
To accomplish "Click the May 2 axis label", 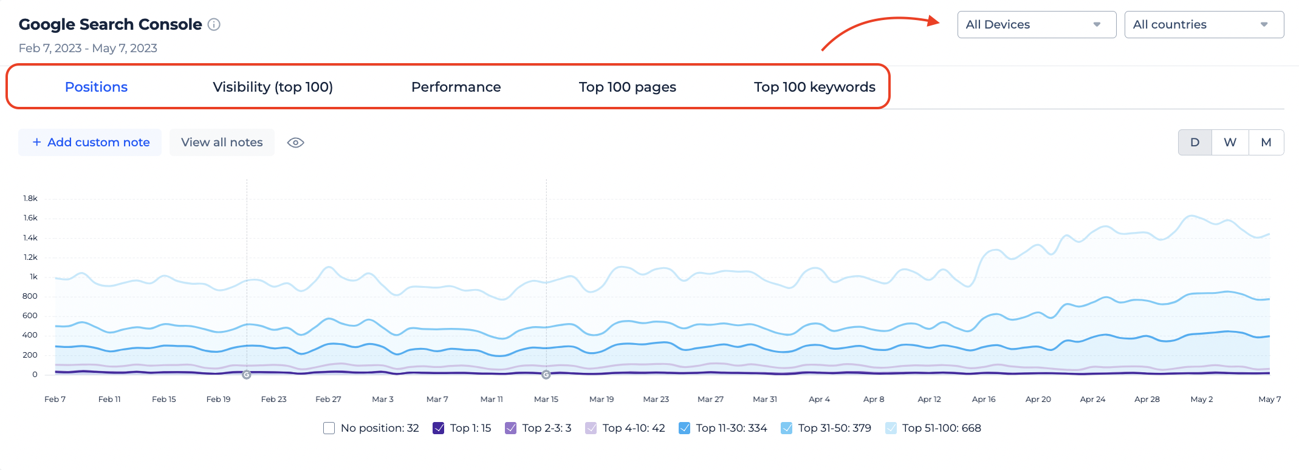I will (1202, 399).
